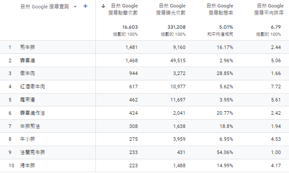This screenshot has width=289, height=173.
Task: Select average position value 6.79
Action: 276,27
